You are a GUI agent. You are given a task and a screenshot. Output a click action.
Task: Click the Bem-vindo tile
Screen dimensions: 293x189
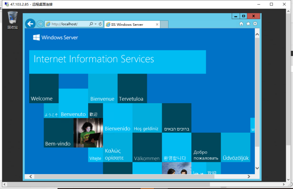coord(58,133)
